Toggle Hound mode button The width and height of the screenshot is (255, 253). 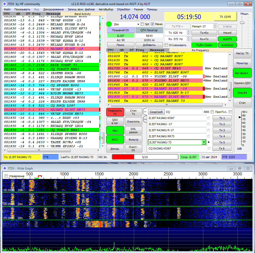click(227, 32)
